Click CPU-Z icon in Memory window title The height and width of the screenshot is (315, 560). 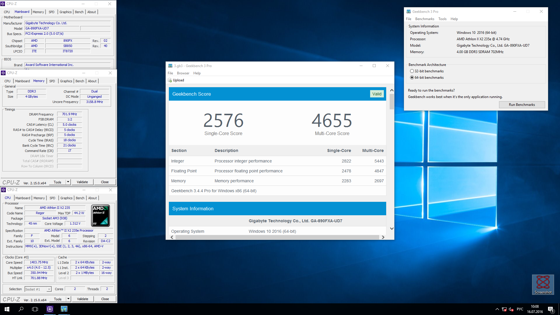(x=3, y=73)
